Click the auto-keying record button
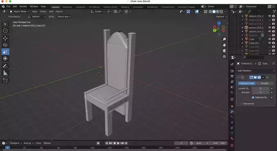The image size is (277, 151). (x=98, y=143)
